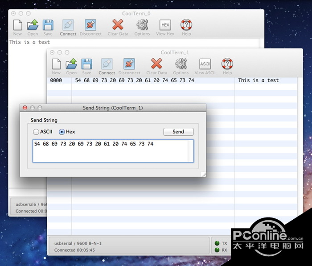This screenshot has height=266, width=312.
Task: Click View Hex icon in CoolTerm_0
Action: click(x=165, y=25)
